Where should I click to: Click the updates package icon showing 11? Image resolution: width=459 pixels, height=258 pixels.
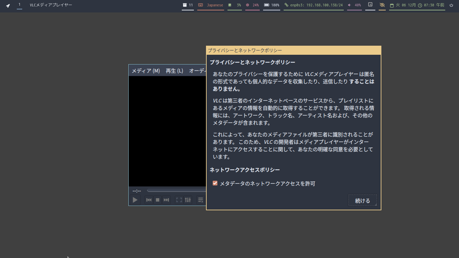point(188,5)
